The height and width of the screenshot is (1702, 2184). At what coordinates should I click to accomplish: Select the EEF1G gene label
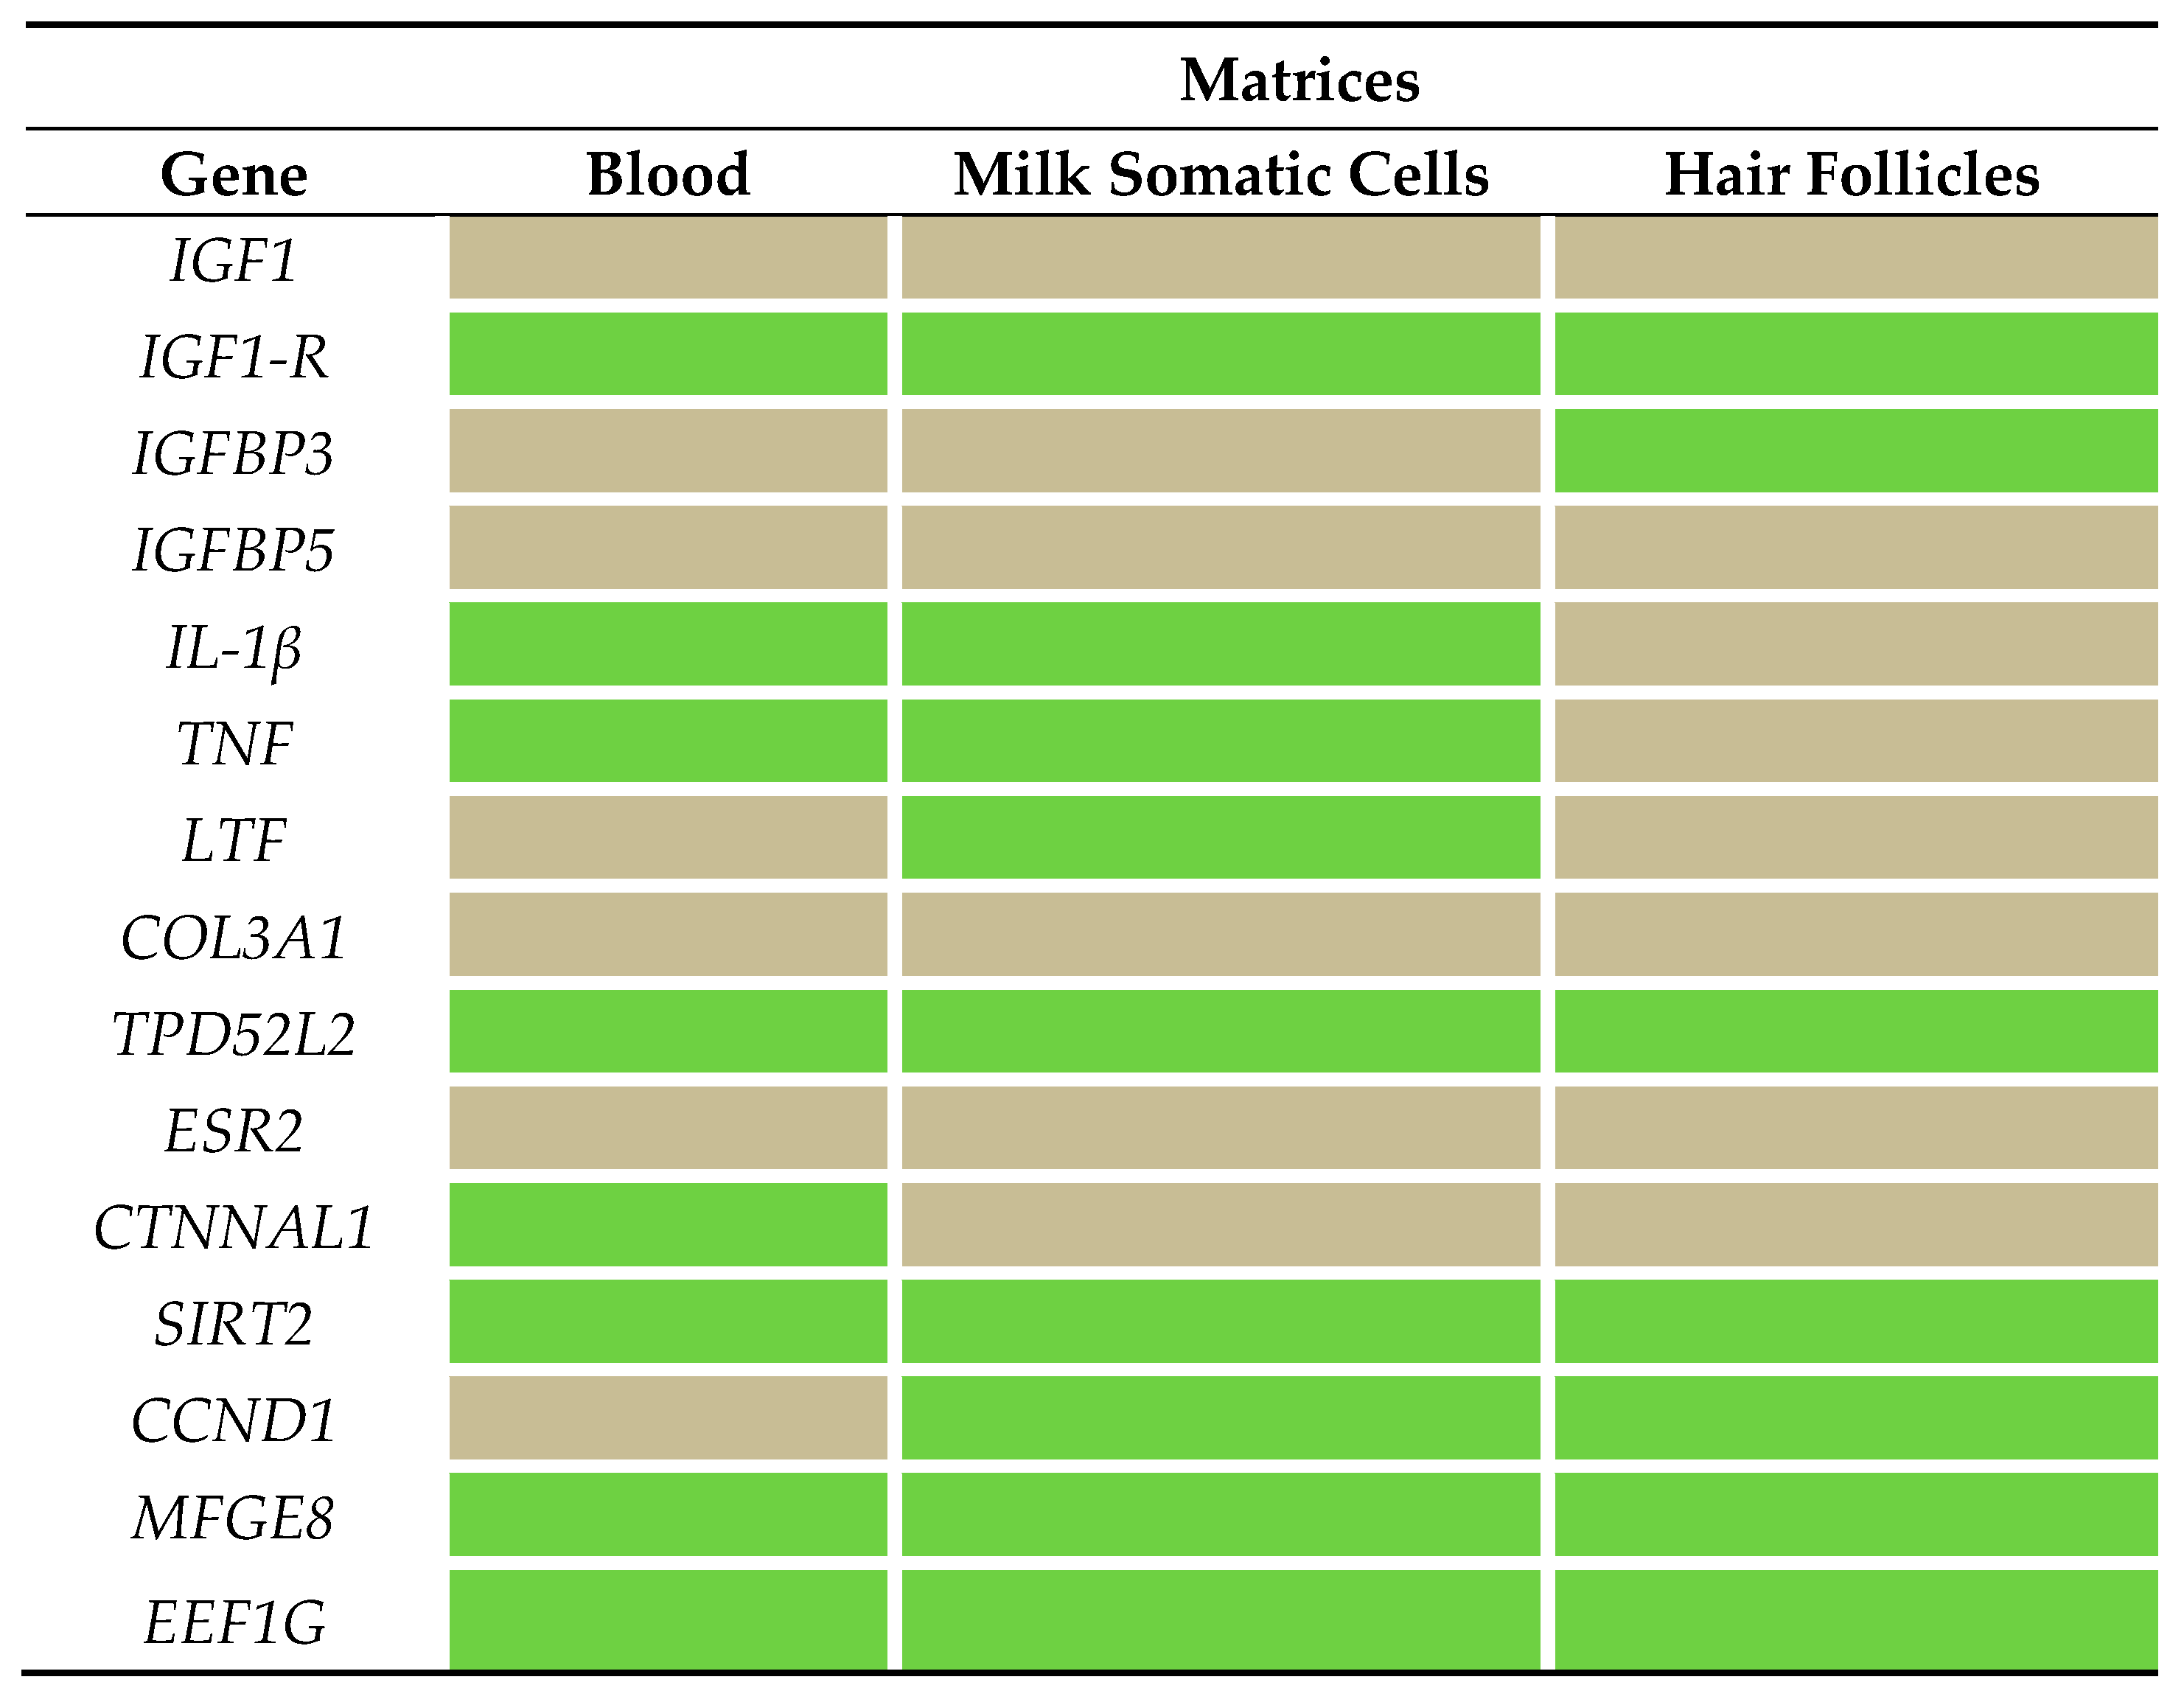[x=234, y=1622]
